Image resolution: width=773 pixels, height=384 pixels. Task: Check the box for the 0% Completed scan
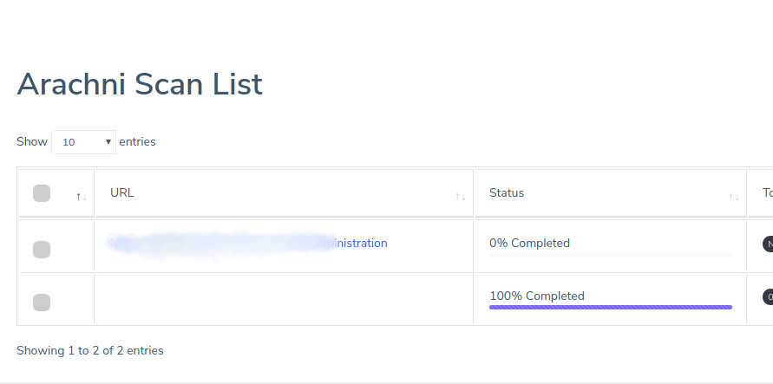(x=42, y=250)
